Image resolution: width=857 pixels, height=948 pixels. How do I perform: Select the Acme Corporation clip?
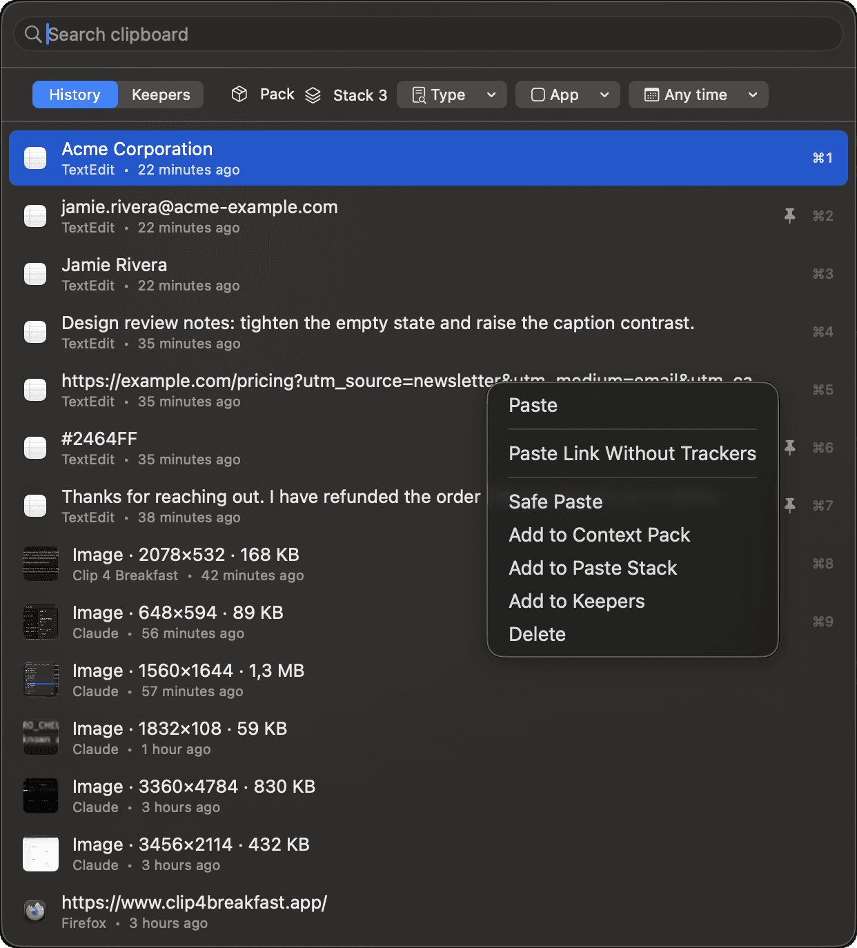(x=428, y=158)
